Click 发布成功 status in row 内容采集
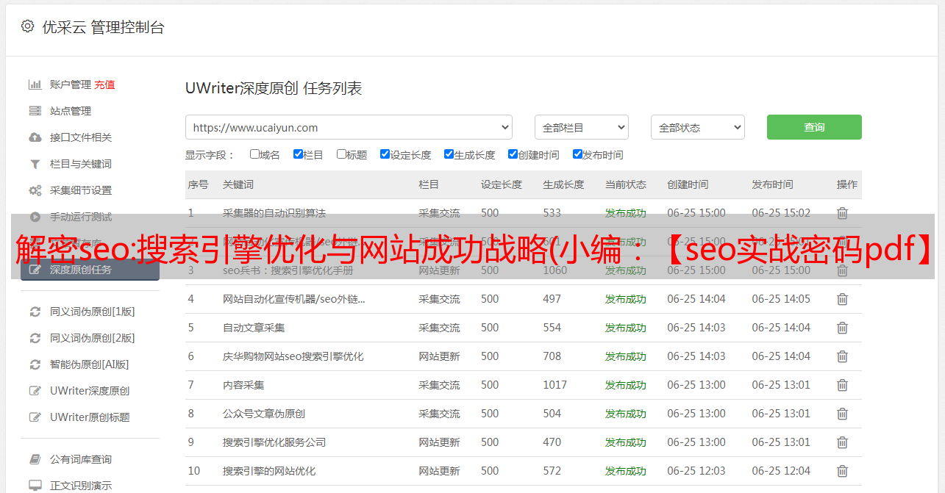This screenshot has height=493, width=945. pyautogui.click(x=626, y=385)
